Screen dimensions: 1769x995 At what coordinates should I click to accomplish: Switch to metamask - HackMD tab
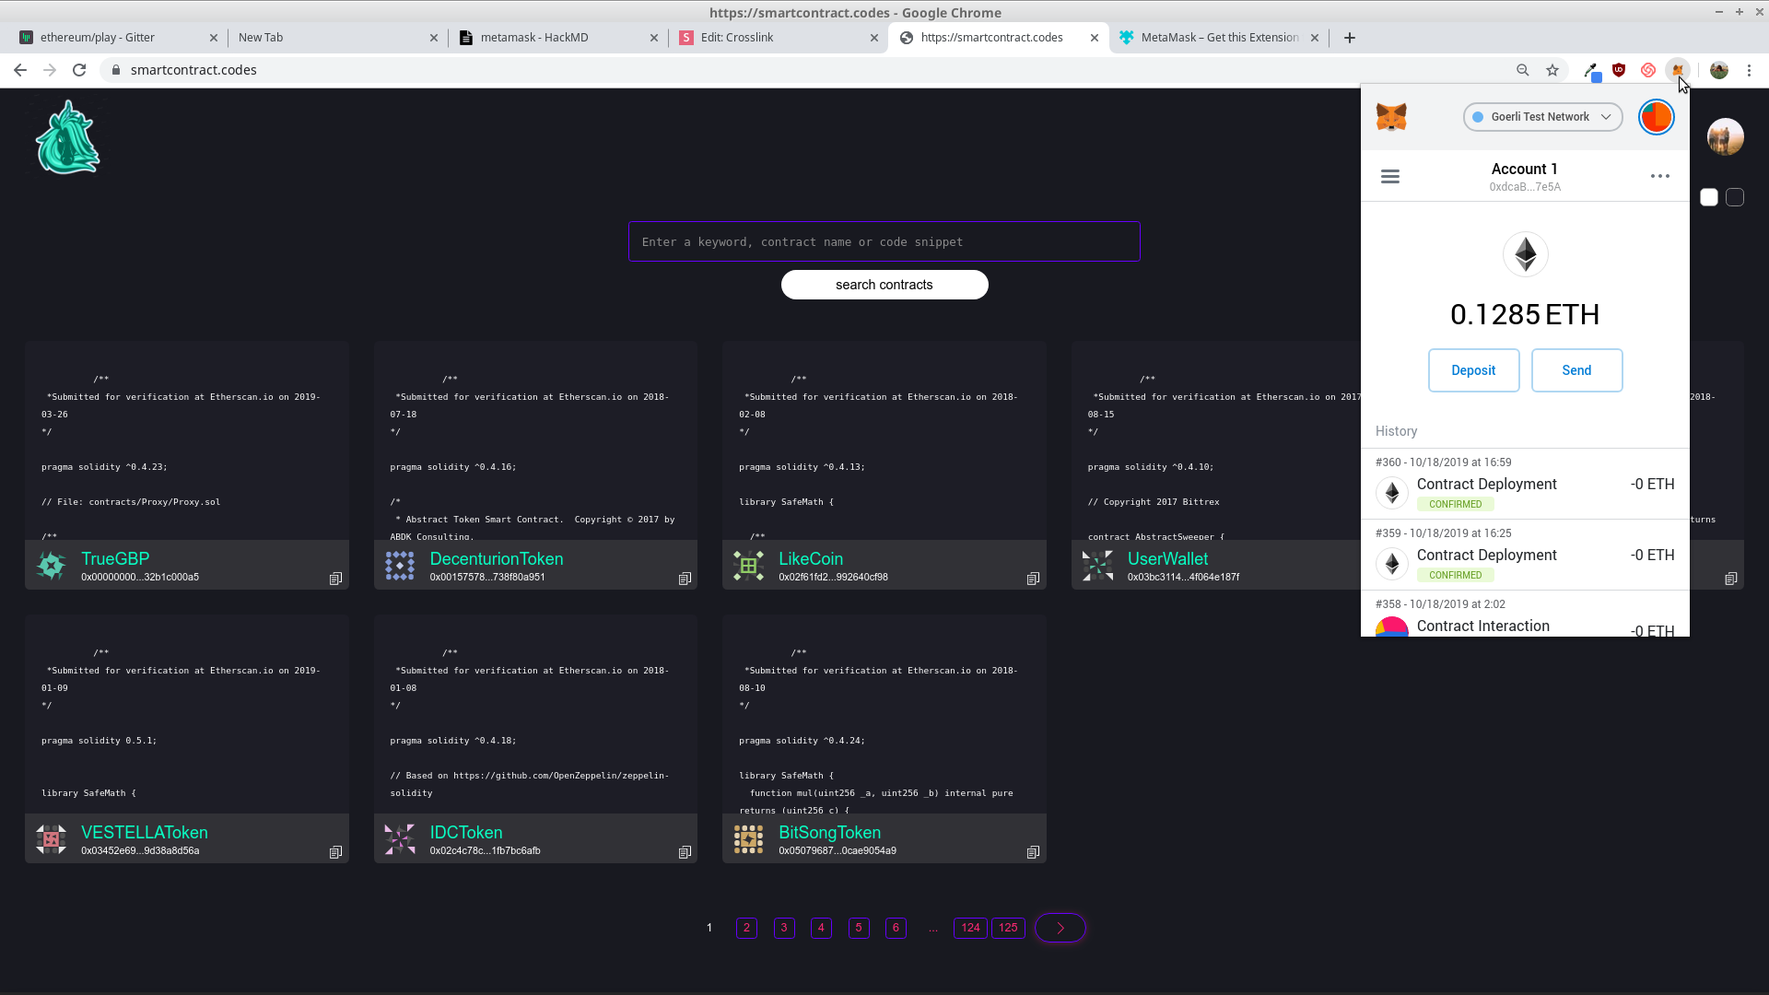click(x=557, y=38)
